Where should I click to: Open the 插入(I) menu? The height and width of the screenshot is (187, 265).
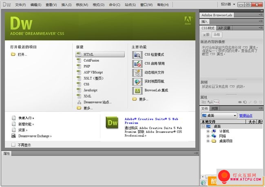click(x=66, y=5)
